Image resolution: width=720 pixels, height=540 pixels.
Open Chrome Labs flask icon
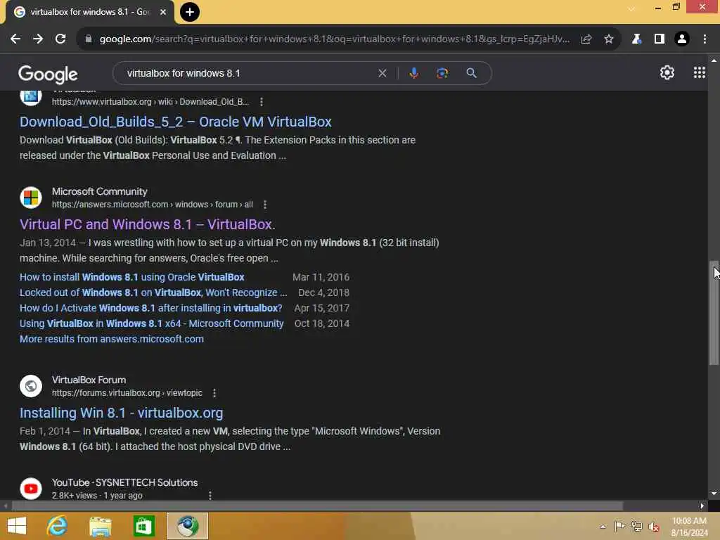click(x=636, y=39)
